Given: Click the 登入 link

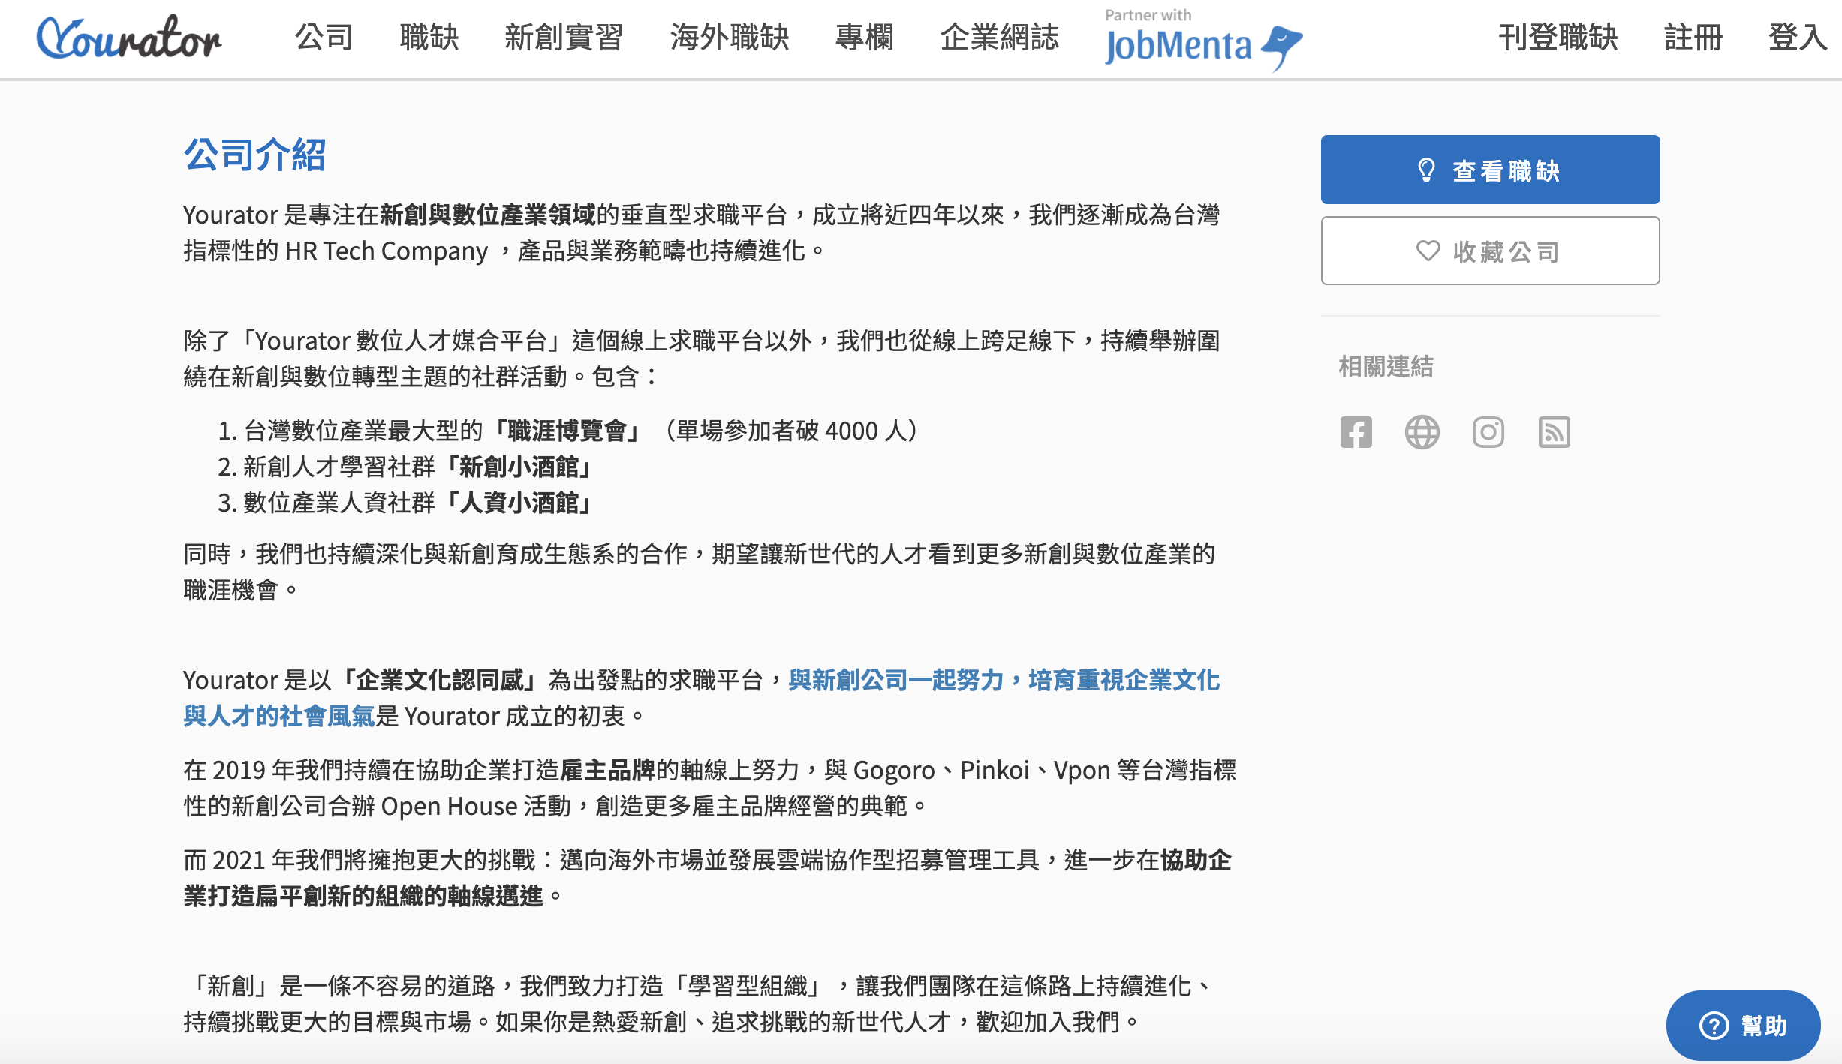Looking at the screenshot, I should coord(1798,37).
